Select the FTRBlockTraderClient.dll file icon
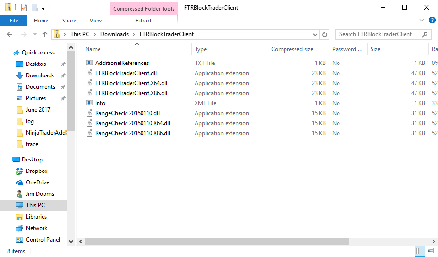438x257 pixels. (x=89, y=73)
